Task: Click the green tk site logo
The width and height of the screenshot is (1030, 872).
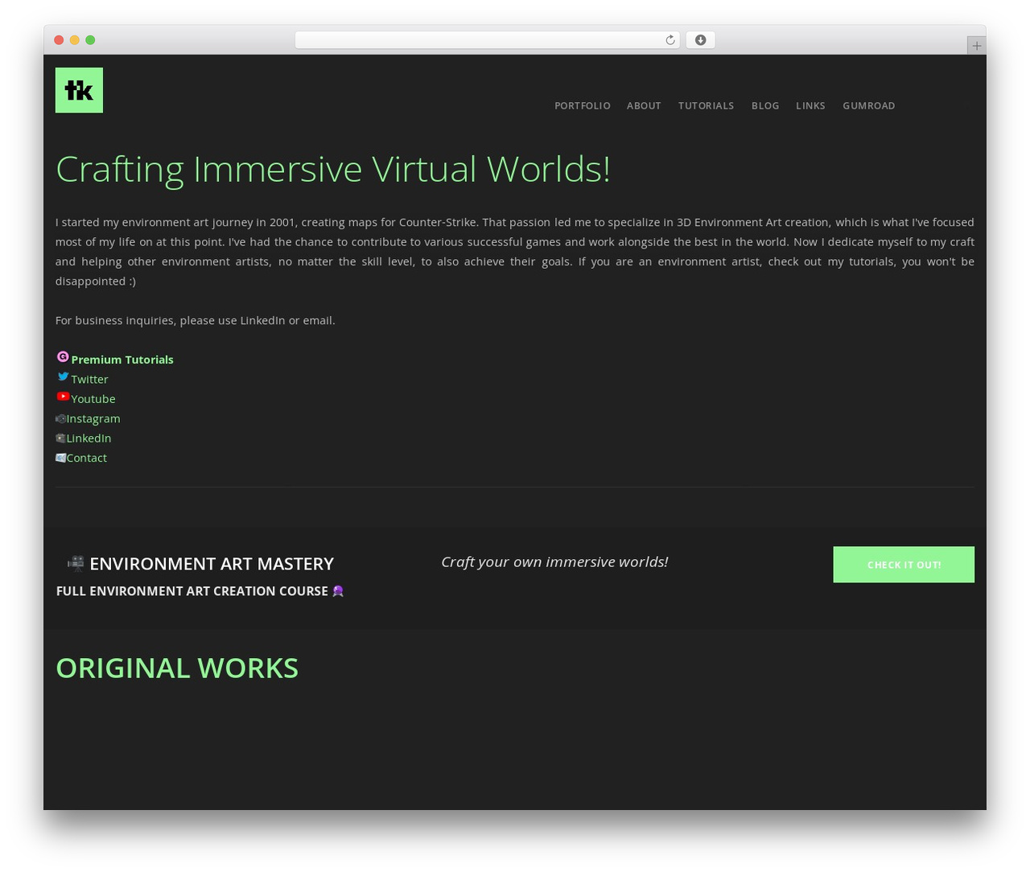Action: [79, 90]
